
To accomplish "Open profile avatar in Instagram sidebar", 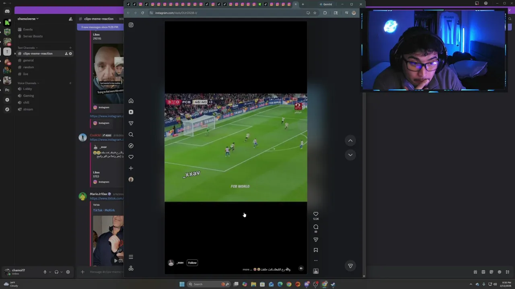I will pos(131,179).
